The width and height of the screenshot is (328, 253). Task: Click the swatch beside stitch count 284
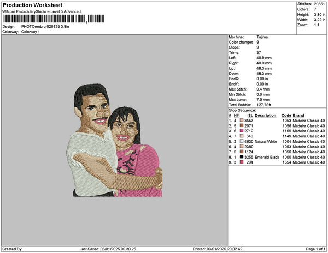(x=242, y=162)
